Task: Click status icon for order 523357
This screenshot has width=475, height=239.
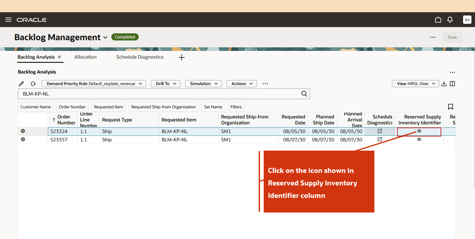Action: [23, 139]
